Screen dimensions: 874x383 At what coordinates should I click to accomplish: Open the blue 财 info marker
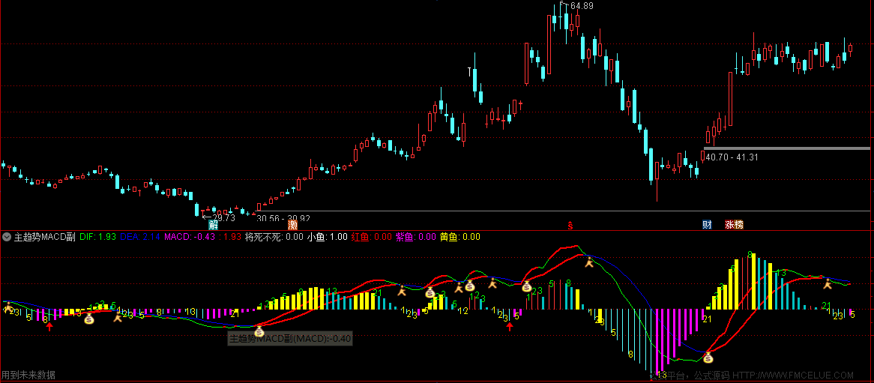[707, 226]
